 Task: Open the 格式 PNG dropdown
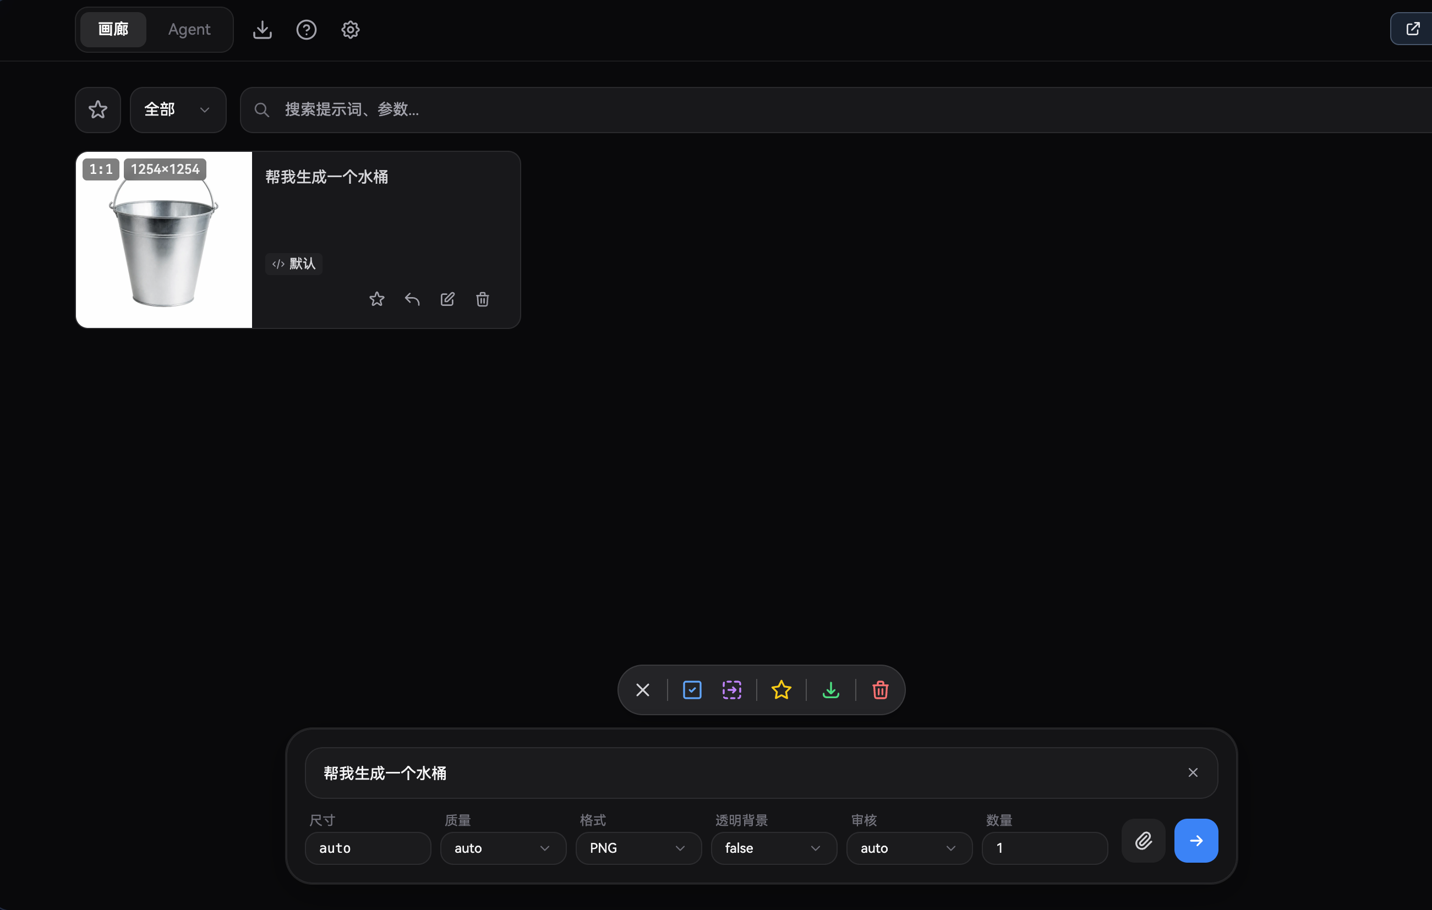(x=639, y=848)
